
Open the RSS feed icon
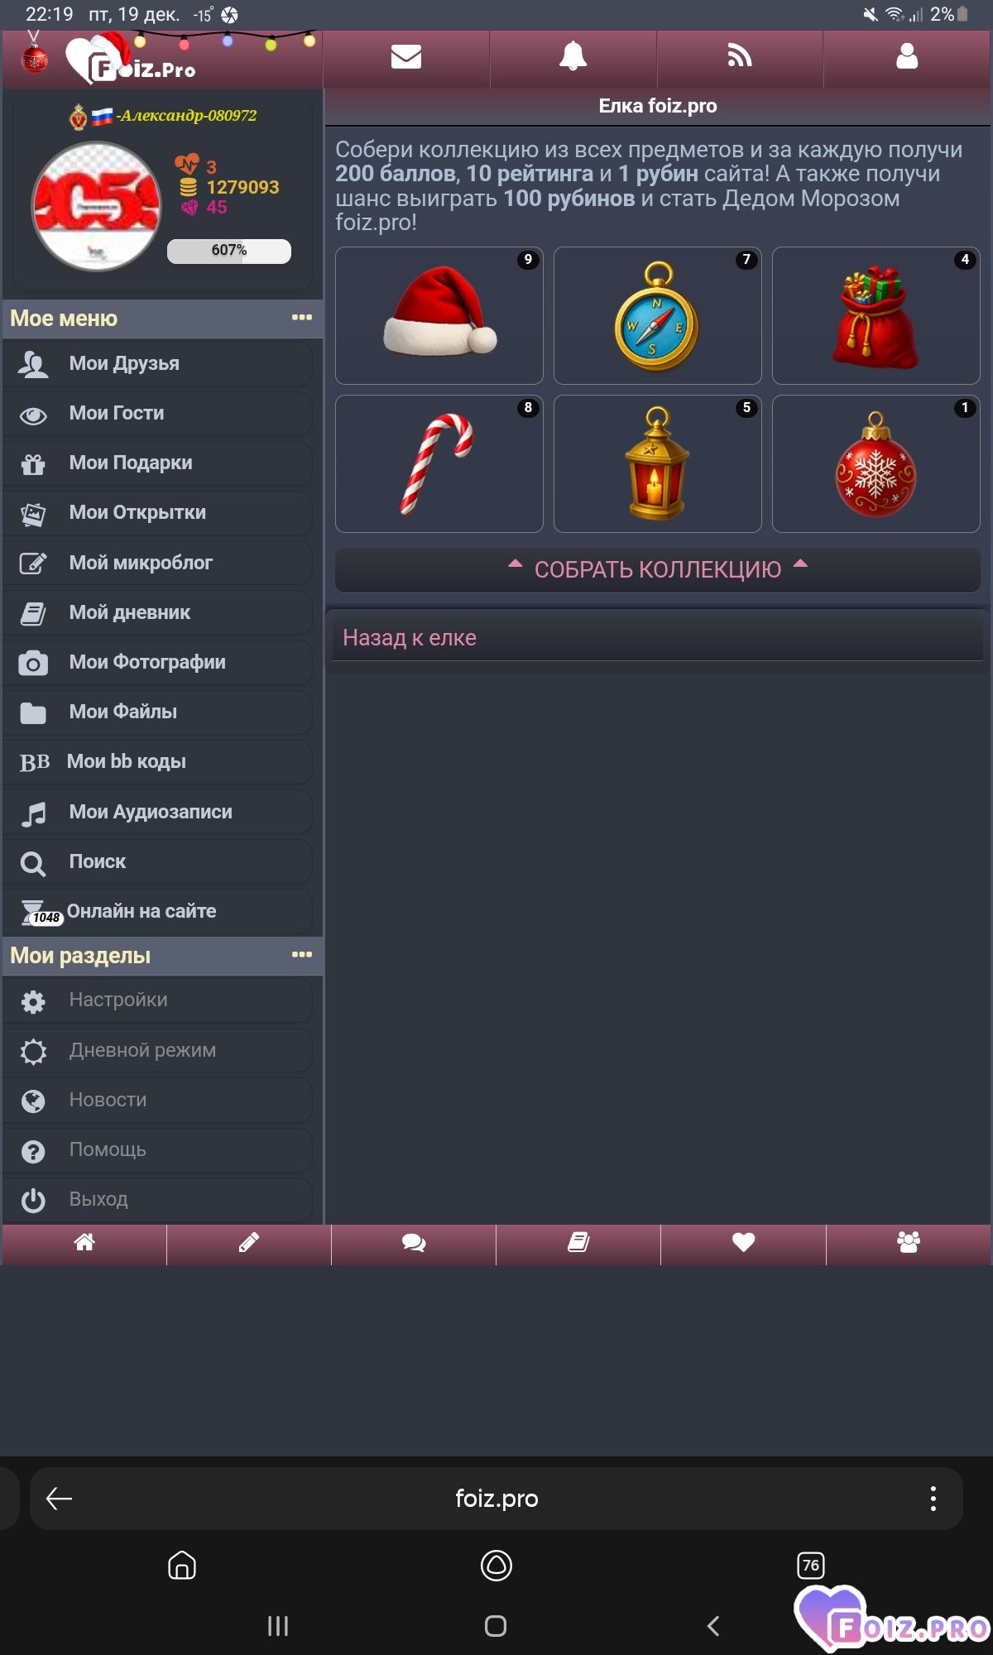click(x=739, y=56)
